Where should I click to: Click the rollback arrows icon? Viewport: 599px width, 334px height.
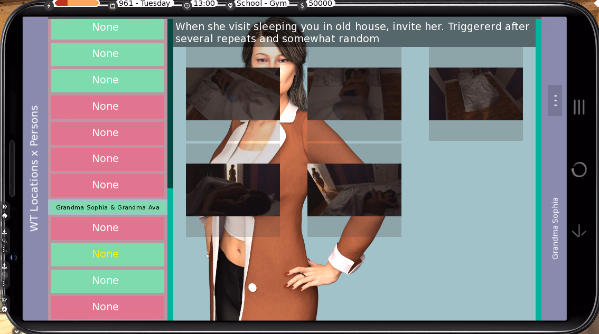[5, 216]
